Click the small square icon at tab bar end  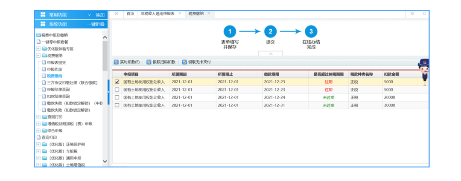click(x=425, y=14)
